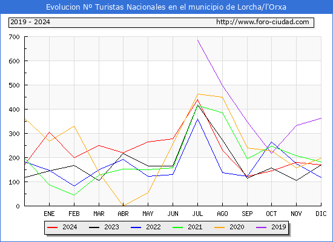The width and height of the screenshot is (333, 242).
Task: Click the black 2023 legend color line
Action: [94, 227]
